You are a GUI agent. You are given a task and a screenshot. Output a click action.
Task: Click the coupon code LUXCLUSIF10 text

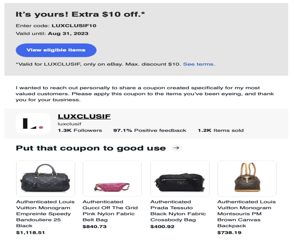pyautogui.click(x=74, y=25)
